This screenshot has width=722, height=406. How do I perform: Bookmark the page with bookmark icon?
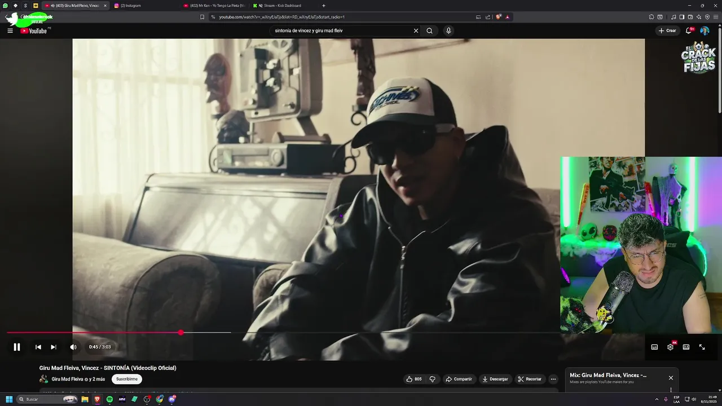(202, 17)
